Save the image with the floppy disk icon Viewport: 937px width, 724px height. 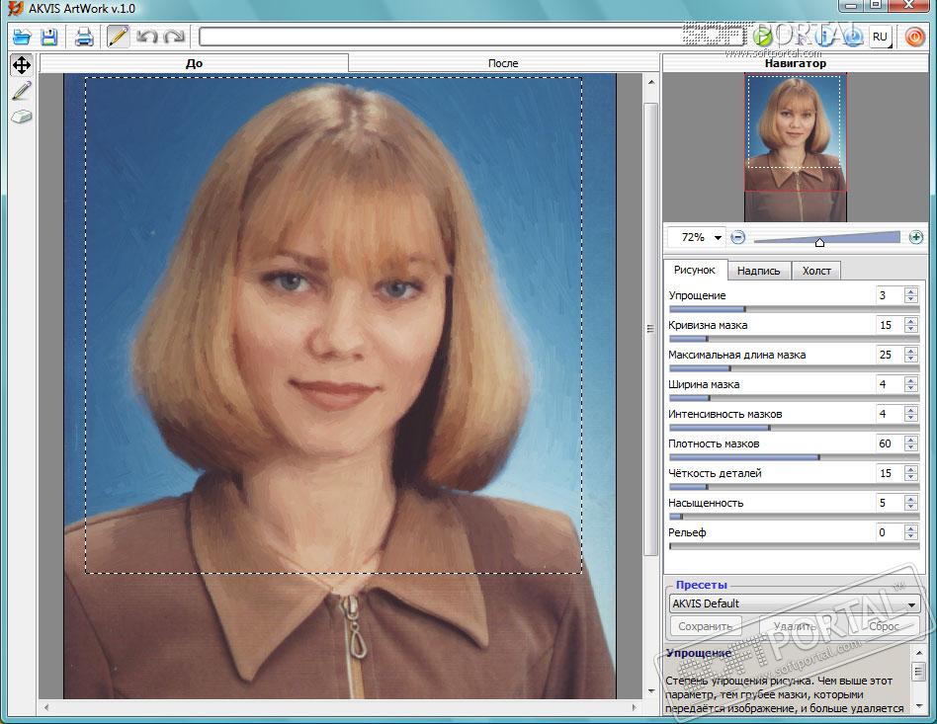point(49,37)
